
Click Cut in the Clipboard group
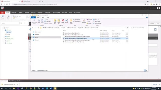pyautogui.click(x=46, y=19)
